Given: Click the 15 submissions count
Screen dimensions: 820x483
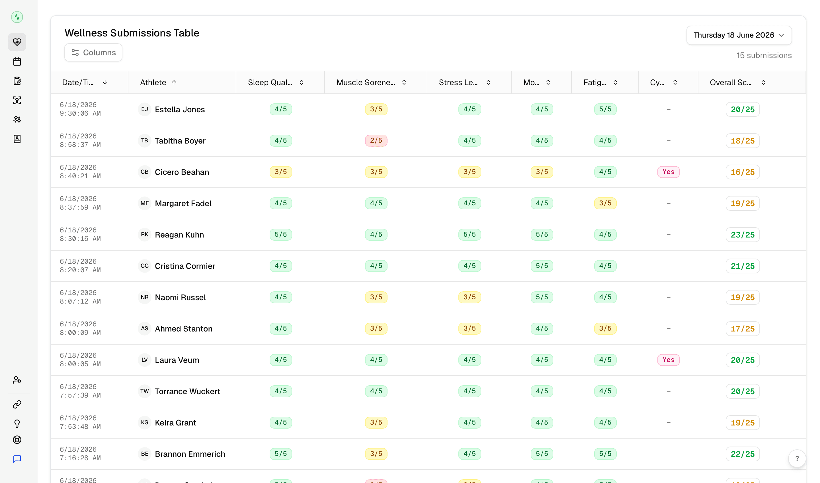Looking at the screenshot, I should [764, 55].
